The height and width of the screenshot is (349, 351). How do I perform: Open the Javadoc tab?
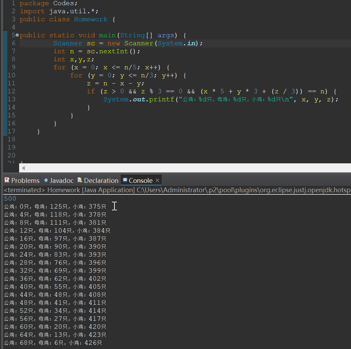pyautogui.click(x=62, y=180)
